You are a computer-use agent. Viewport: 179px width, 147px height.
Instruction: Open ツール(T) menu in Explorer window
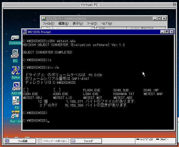click(92, 24)
